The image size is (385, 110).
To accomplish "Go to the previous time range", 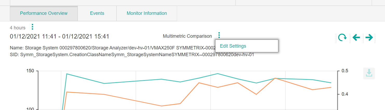I will click(x=356, y=38).
